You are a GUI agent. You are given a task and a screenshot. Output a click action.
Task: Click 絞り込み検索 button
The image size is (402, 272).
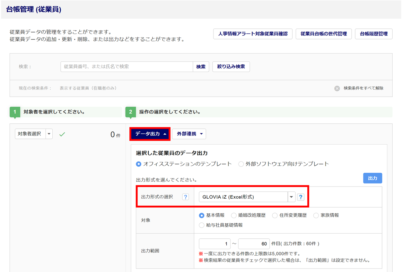pos(231,67)
